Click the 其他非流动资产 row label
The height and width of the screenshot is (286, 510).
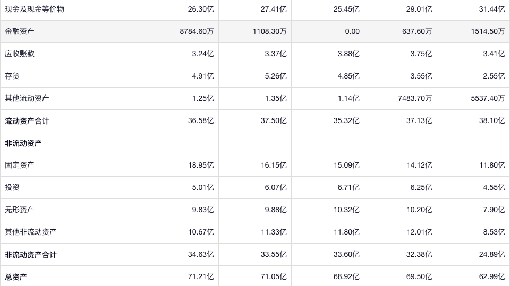(31, 232)
